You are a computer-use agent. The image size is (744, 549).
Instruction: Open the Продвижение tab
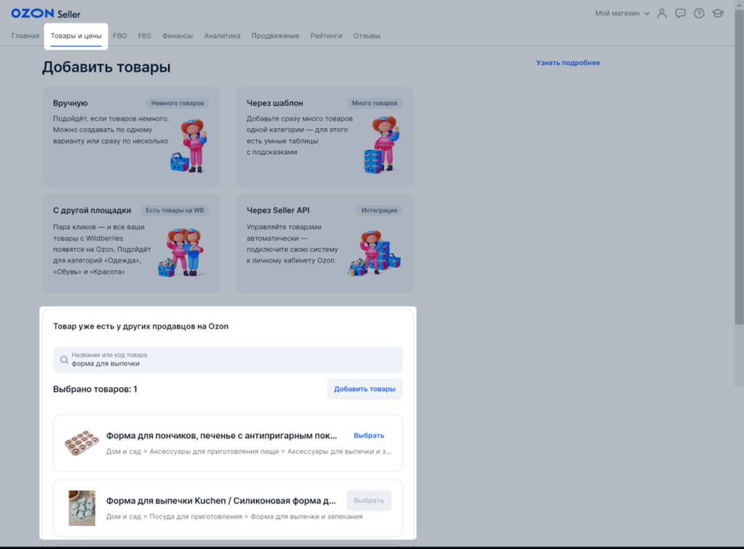275,36
